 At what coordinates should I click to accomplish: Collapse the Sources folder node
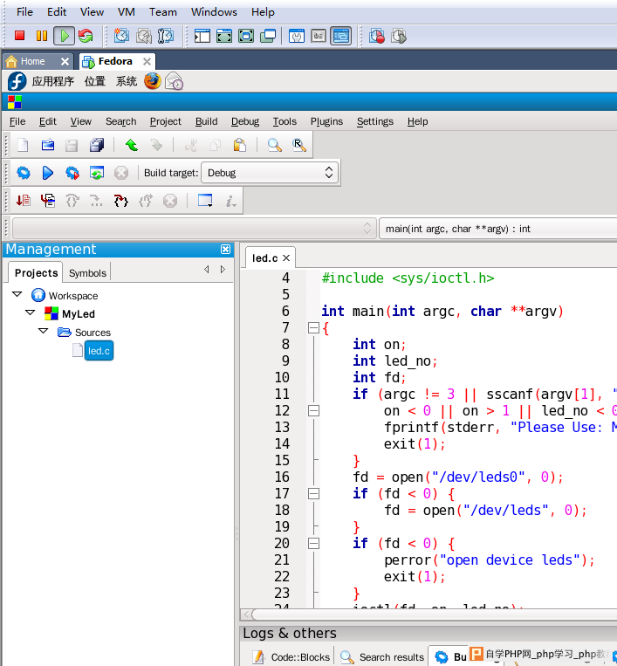pyautogui.click(x=43, y=332)
